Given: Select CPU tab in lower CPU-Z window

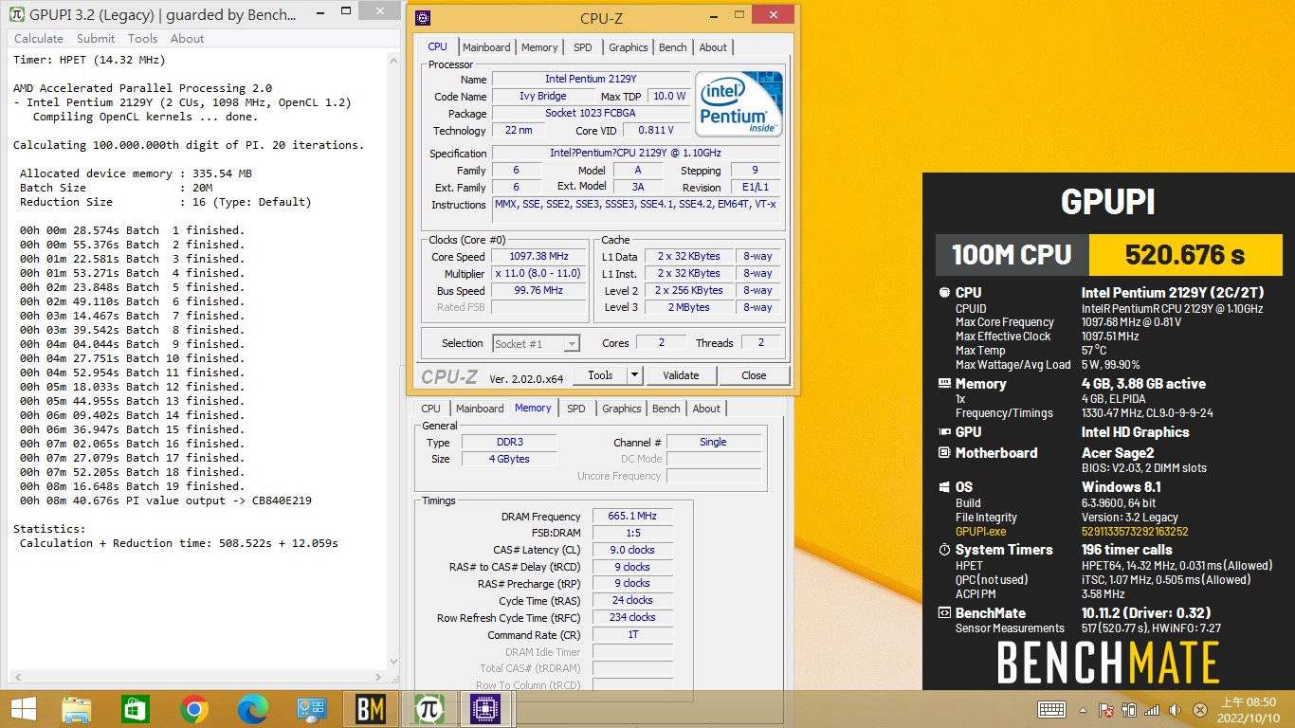Looking at the screenshot, I should (431, 409).
